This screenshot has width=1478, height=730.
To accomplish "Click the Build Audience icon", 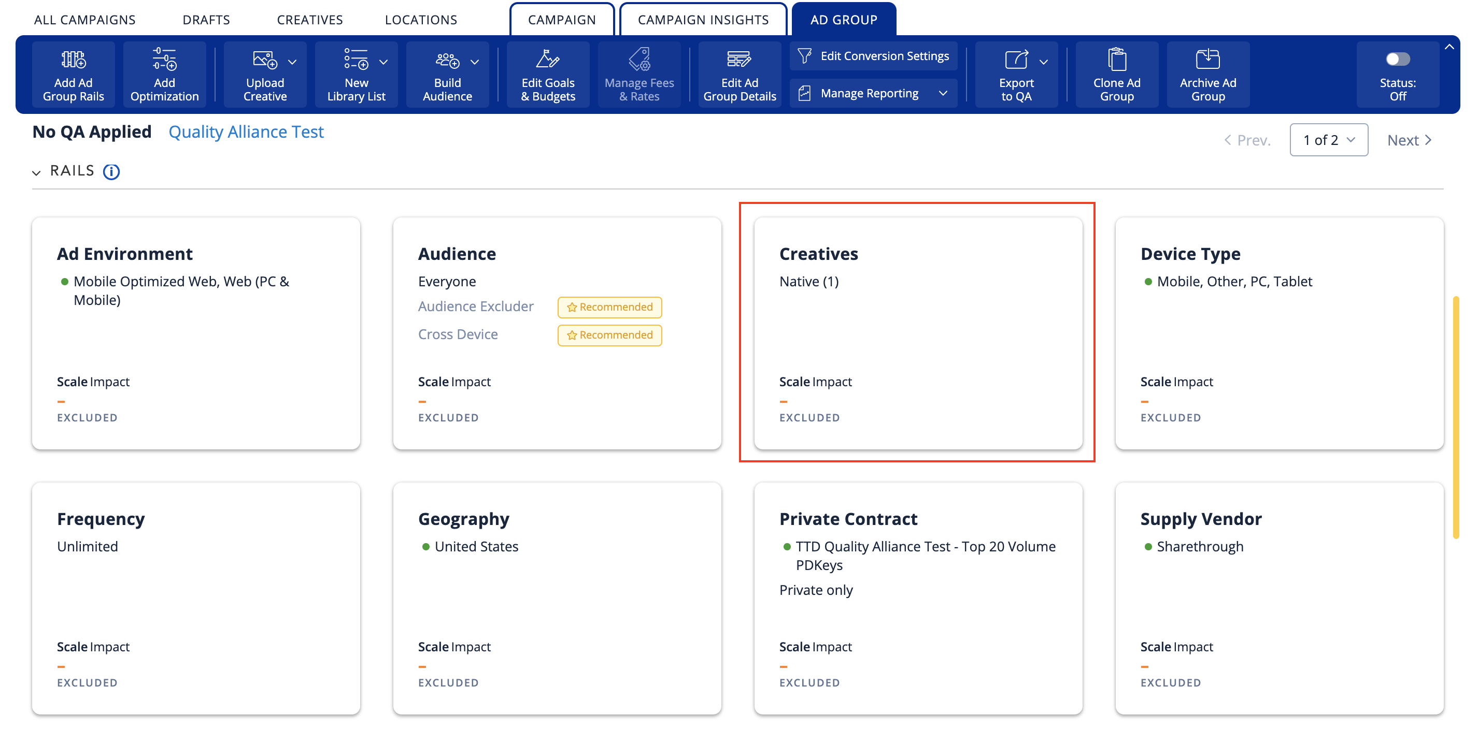I will [x=447, y=59].
